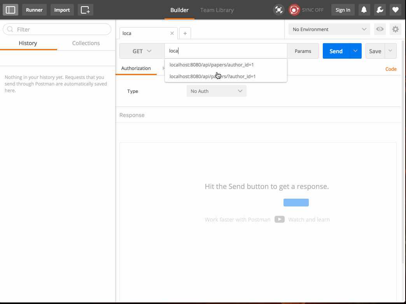Open a new window icon
The image size is (406, 304).
pyautogui.click(x=85, y=10)
